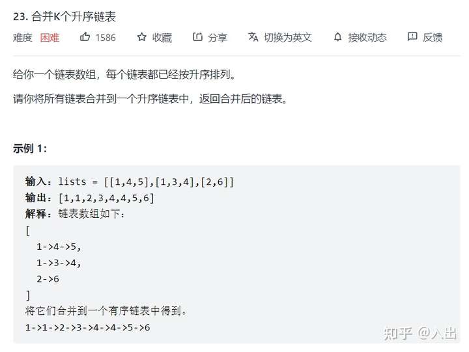
Task: Click the merged list 1->1->2->3 line
Action: tap(88, 327)
